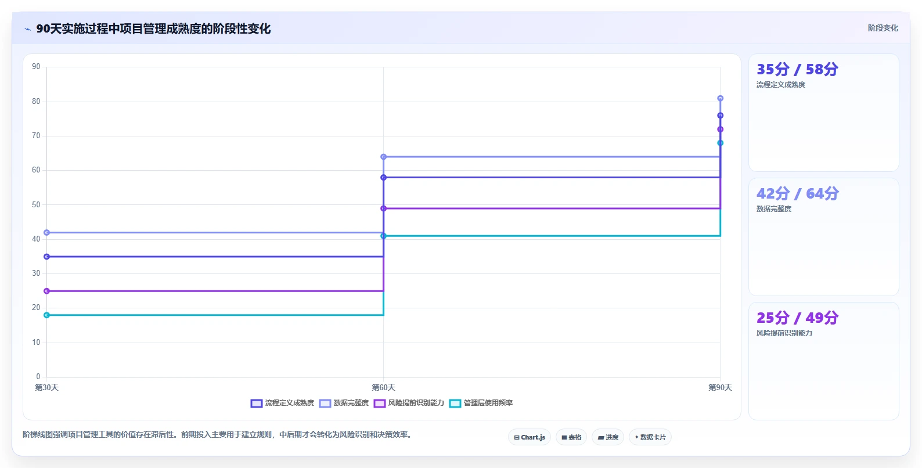
Task: Click the 数据卡片 tag button
Action: (x=650, y=437)
